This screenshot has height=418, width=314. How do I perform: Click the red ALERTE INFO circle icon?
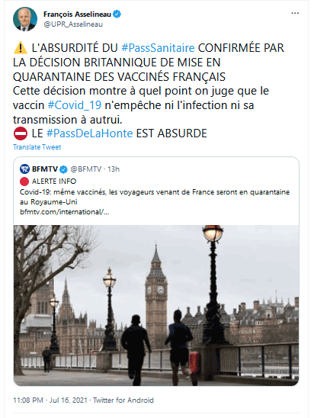click(24, 182)
